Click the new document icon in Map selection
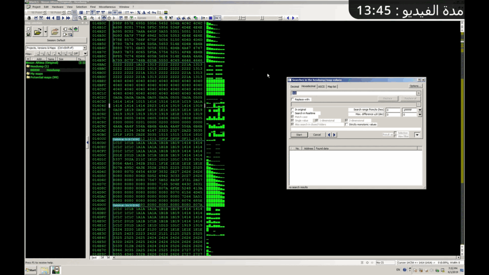 coord(29,30)
